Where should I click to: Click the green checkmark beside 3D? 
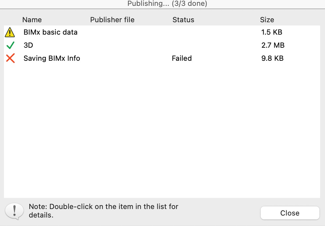coord(10,45)
